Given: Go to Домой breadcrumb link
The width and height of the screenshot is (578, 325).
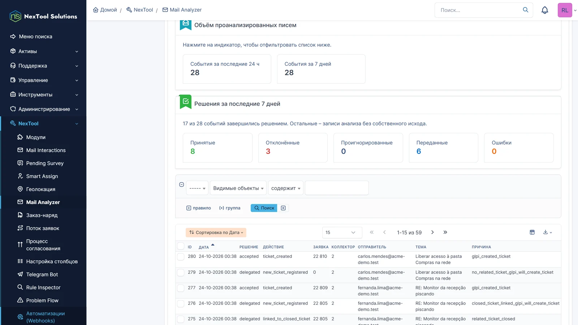Looking at the screenshot, I should [x=105, y=10].
